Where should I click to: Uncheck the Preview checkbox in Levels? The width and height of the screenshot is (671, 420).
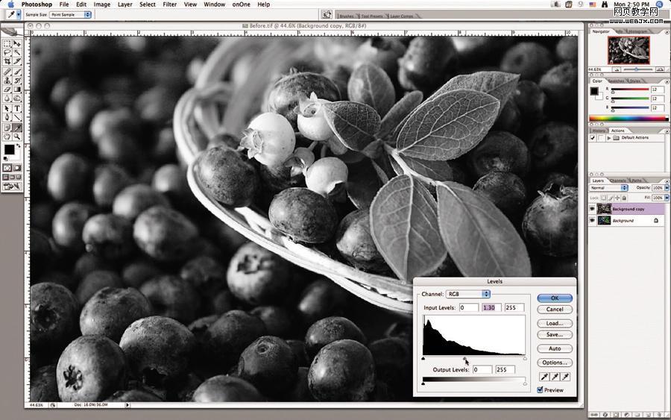click(540, 389)
